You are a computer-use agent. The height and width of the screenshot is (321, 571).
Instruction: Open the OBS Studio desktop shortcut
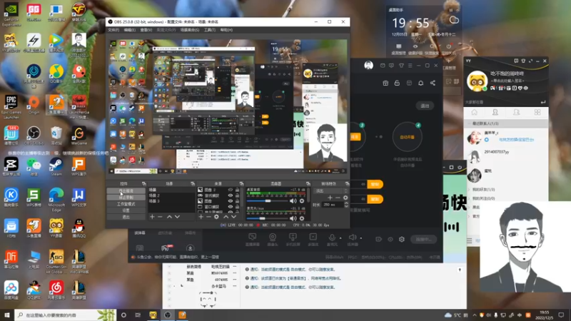tap(34, 136)
